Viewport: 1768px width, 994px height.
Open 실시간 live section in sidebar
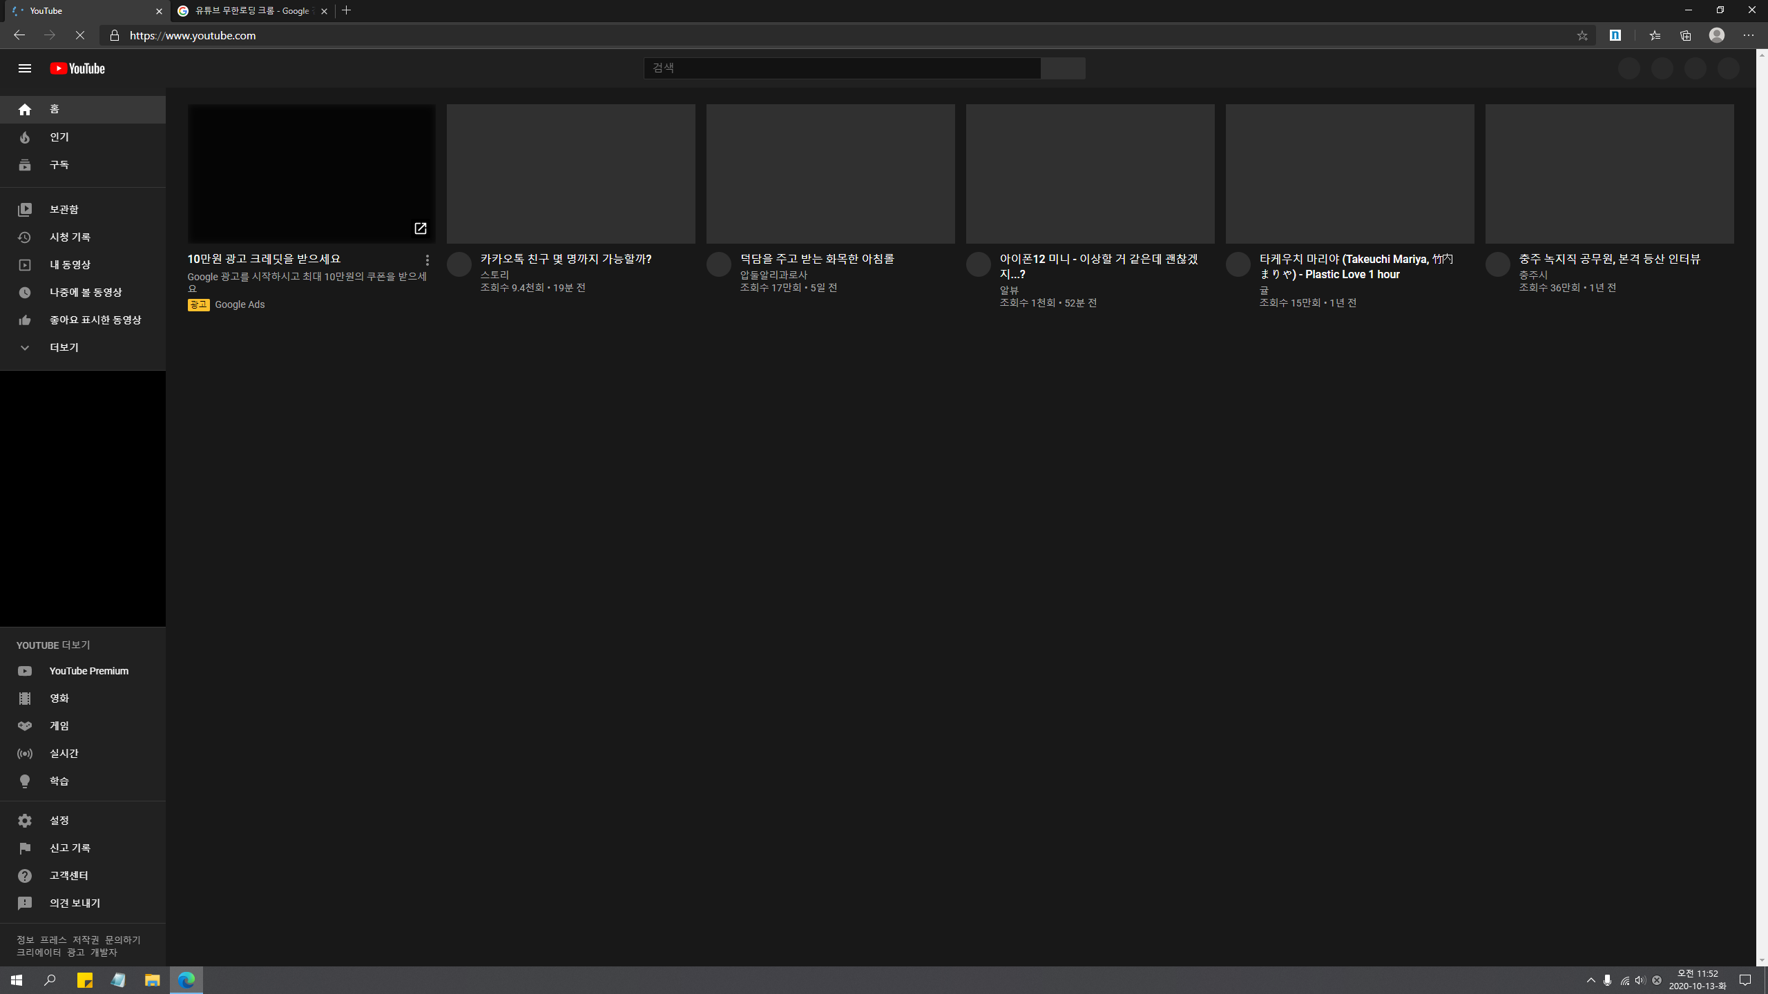[64, 753]
